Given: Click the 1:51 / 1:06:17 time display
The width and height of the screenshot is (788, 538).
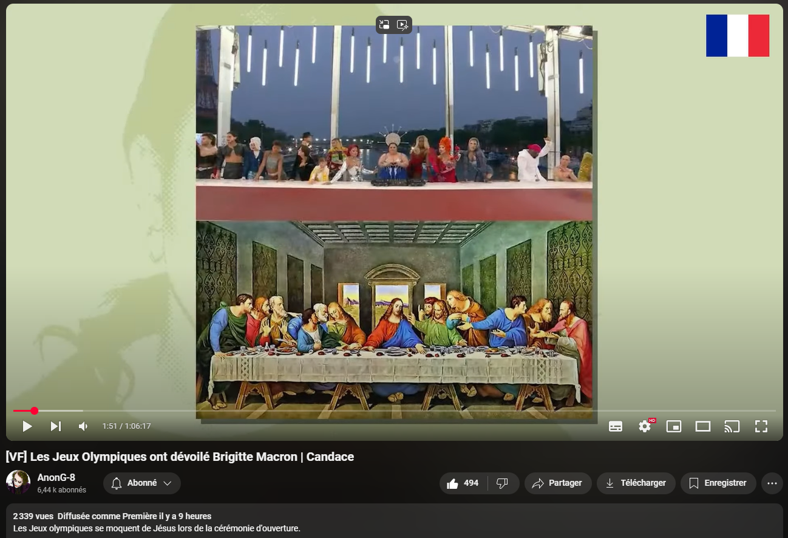Looking at the screenshot, I should [126, 426].
